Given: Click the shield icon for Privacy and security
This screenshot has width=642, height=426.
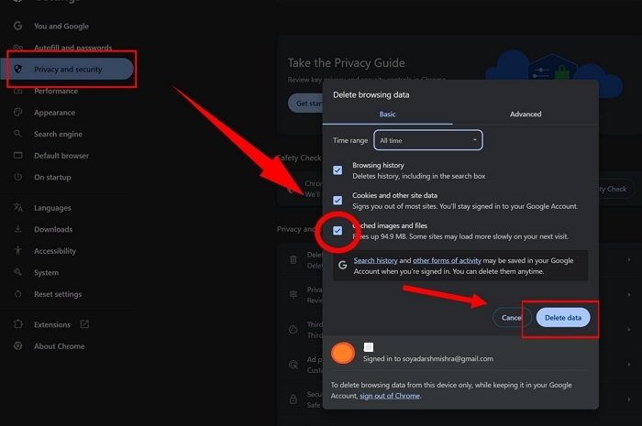Looking at the screenshot, I should 17,69.
